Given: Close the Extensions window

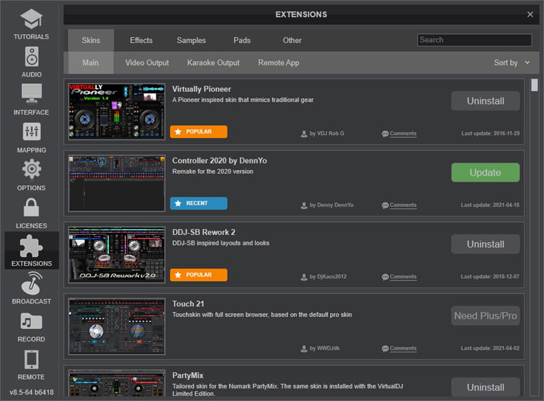Looking at the screenshot, I should [530, 15].
